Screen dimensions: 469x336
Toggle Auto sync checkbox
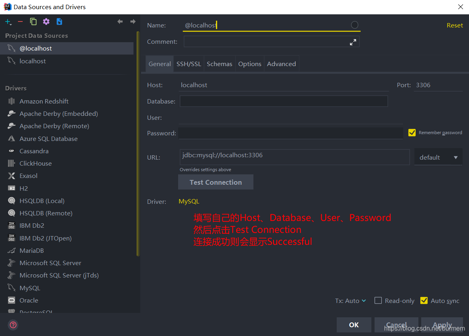pyautogui.click(x=424, y=301)
